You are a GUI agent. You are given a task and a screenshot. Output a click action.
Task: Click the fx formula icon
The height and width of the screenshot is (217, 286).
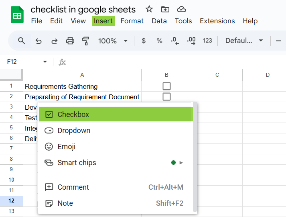pyautogui.click(x=62, y=62)
